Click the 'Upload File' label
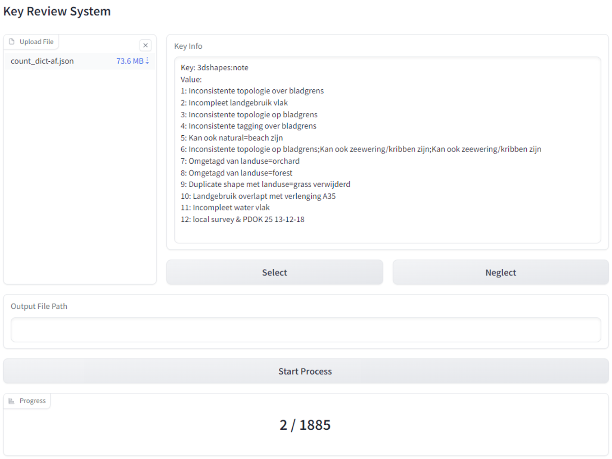The height and width of the screenshot is (459, 612). click(x=37, y=41)
